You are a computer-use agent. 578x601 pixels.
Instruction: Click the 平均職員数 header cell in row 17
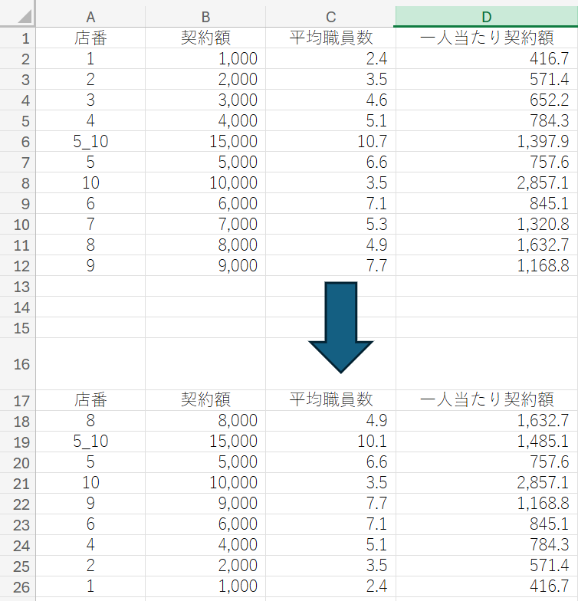(x=330, y=399)
